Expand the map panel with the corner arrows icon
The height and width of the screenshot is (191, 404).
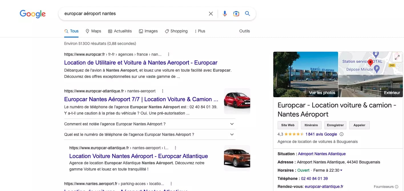point(397,57)
